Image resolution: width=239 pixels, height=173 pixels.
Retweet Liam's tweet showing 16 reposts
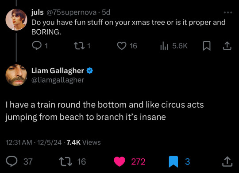tap(66, 161)
